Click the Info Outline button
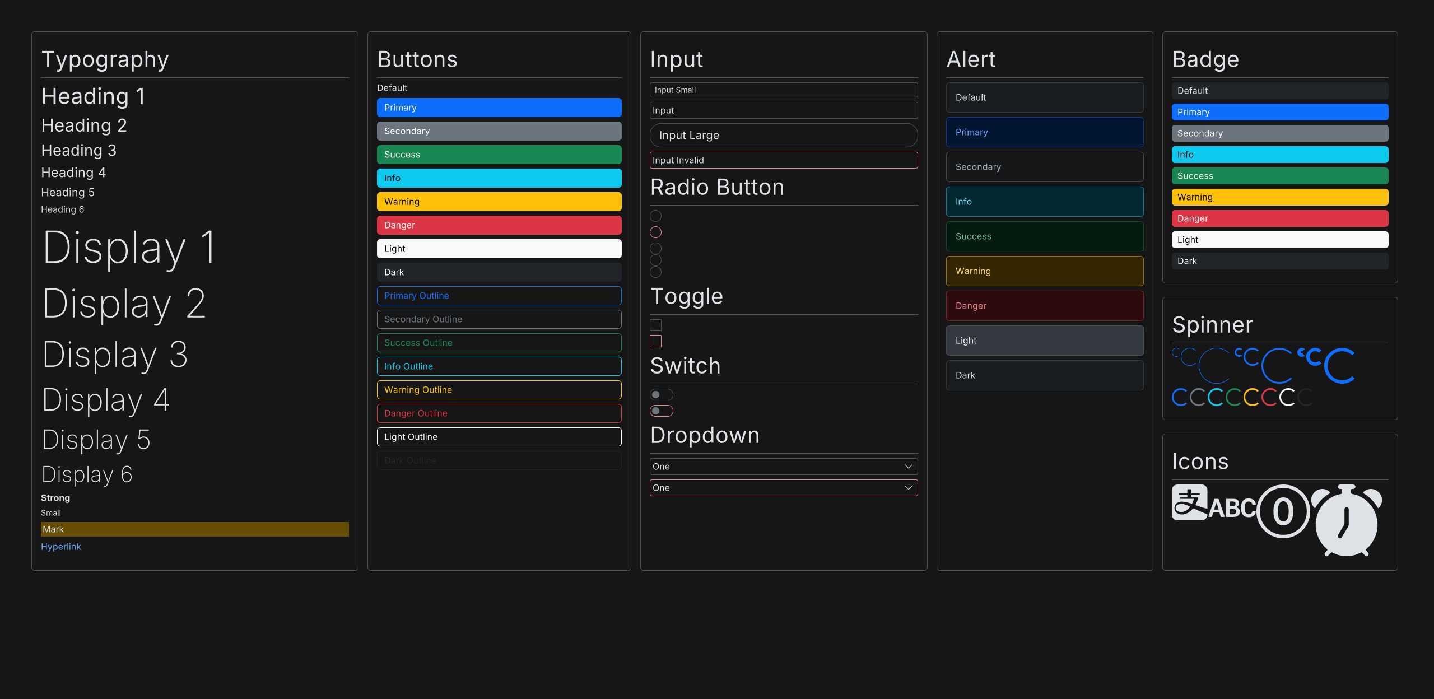Screen dimensions: 1434x699 [x=499, y=366]
